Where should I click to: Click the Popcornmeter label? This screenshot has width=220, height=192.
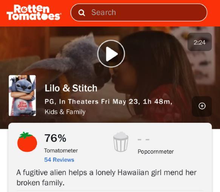[x=155, y=152]
